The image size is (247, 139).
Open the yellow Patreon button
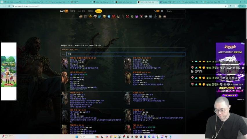[x=99, y=11]
